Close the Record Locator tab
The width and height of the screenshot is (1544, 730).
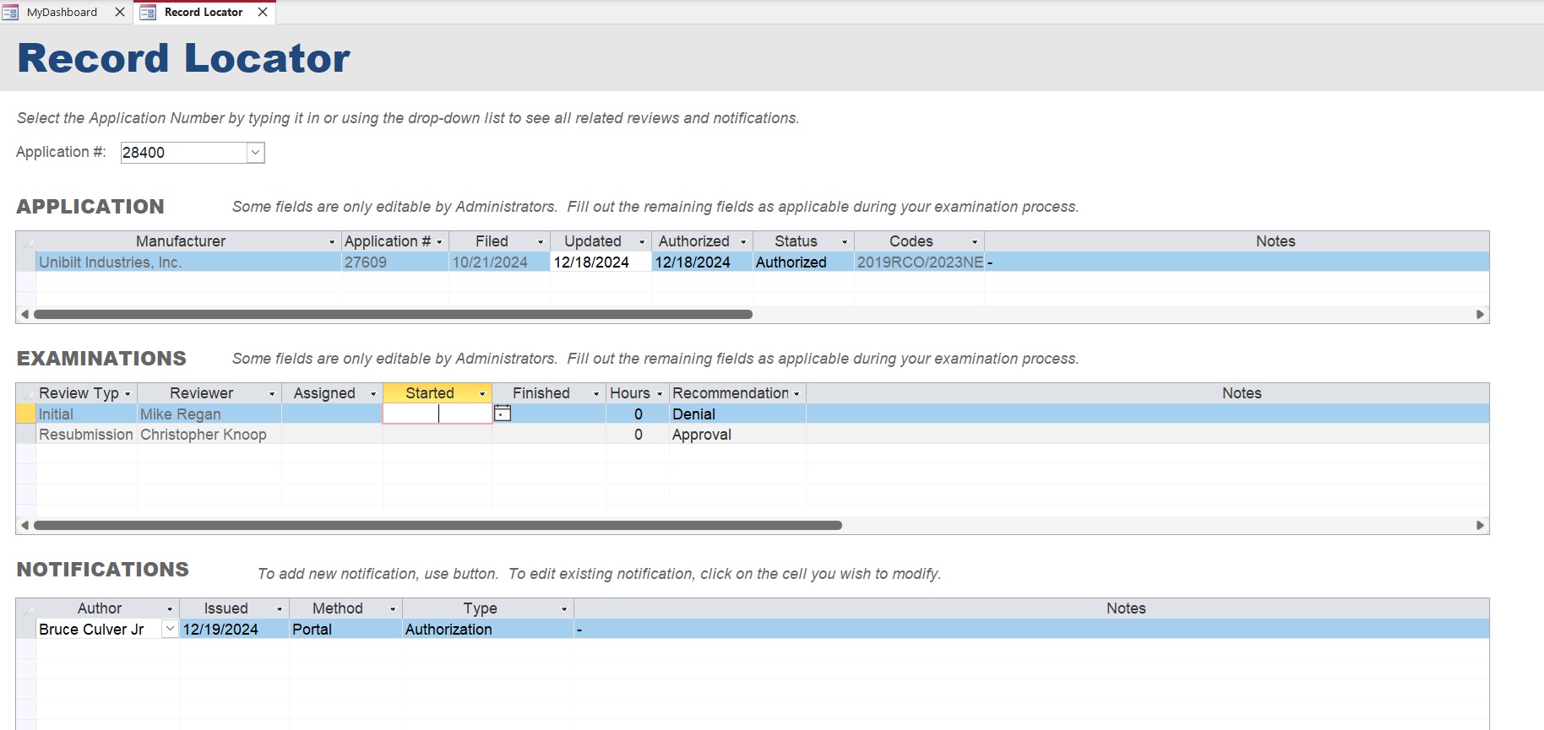pyautogui.click(x=263, y=12)
